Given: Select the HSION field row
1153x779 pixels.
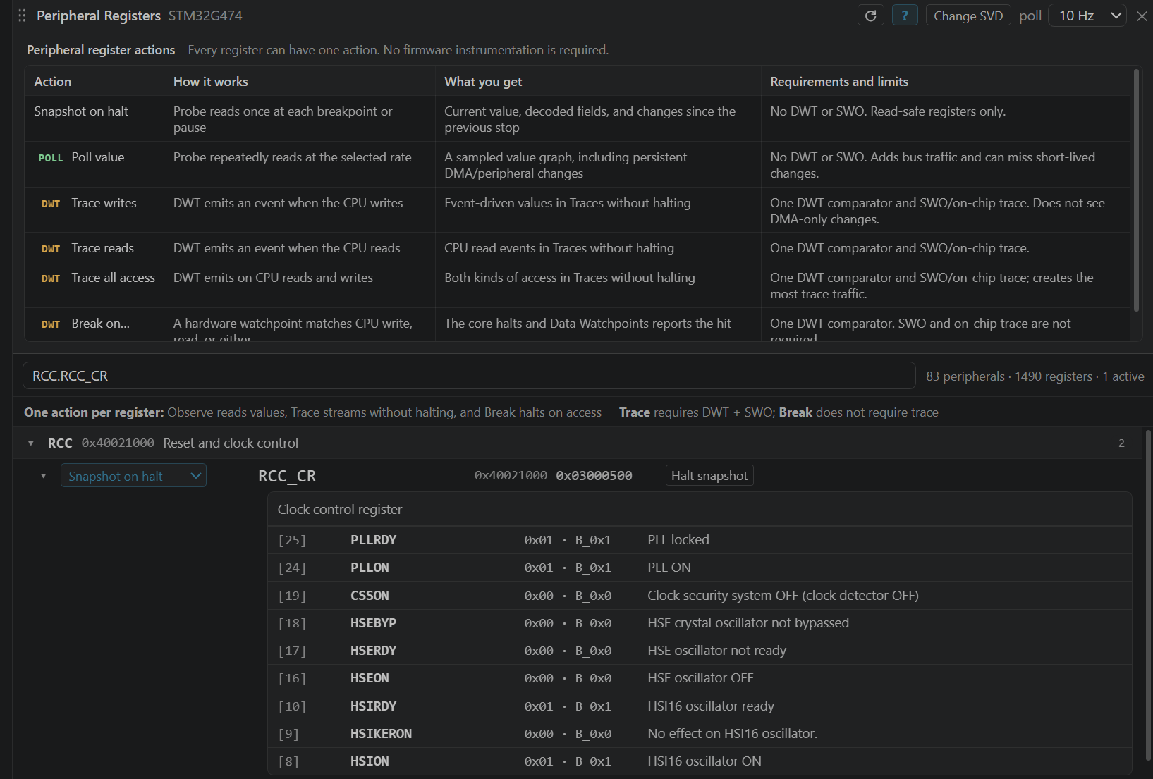Looking at the screenshot, I should pos(700,761).
